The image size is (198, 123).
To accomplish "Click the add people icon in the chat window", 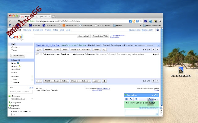I will pos(136,99).
